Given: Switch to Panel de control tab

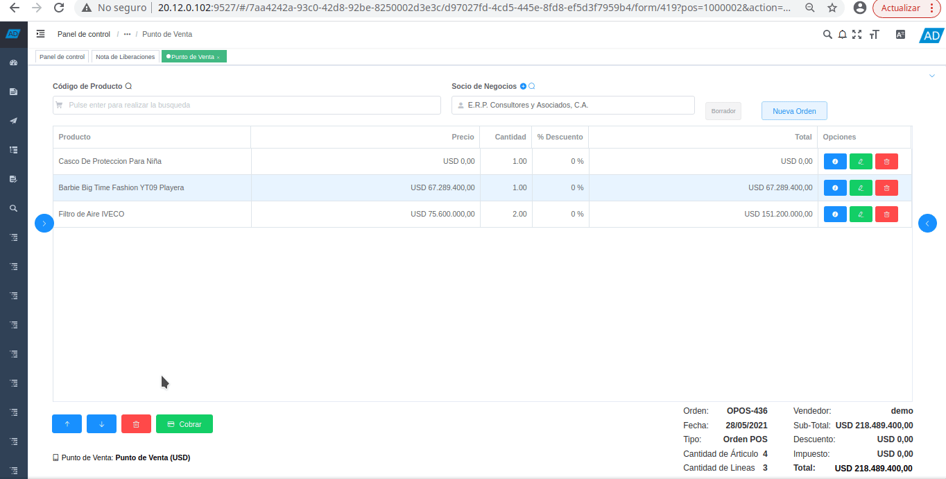Looking at the screenshot, I should 62,57.
